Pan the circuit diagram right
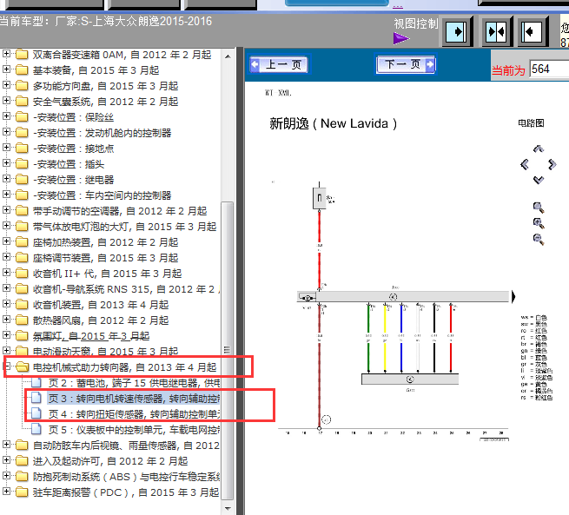Image resolution: width=569 pixels, height=515 pixels. click(552, 164)
